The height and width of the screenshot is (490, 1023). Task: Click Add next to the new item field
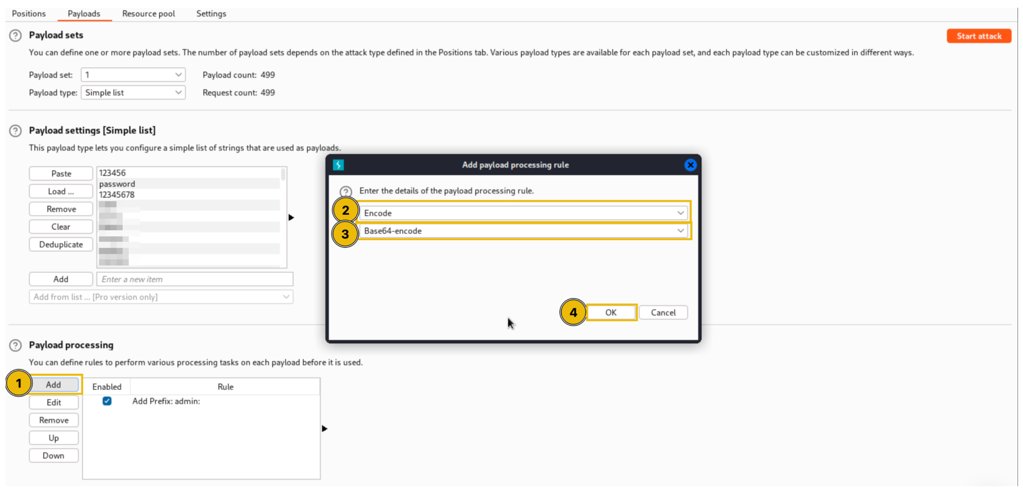click(x=61, y=280)
